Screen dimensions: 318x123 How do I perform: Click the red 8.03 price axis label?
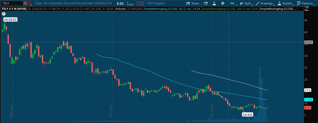pyautogui.click(x=307, y=108)
